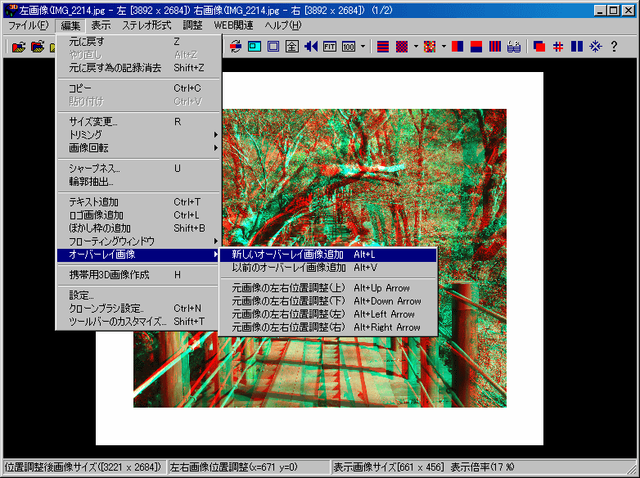Click the blue auto-alignment star icon
Image resolution: width=640 pixels, height=478 pixels.
[596, 47]
